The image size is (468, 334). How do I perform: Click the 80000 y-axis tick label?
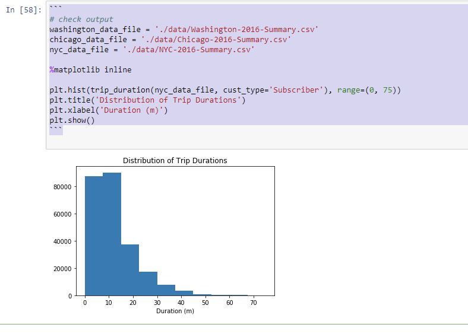pyautogui.click(x=62, y=187)
